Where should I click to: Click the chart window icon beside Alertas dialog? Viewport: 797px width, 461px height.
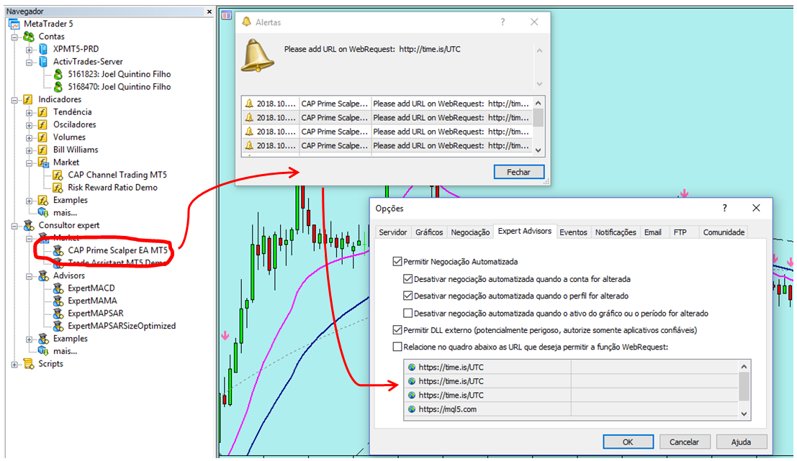[227, 15]
